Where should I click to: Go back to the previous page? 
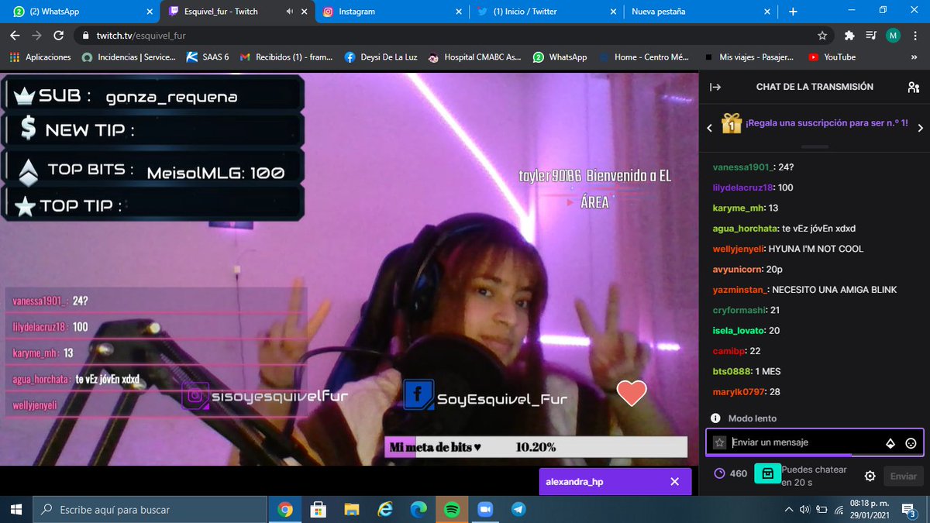pos(15,36)
